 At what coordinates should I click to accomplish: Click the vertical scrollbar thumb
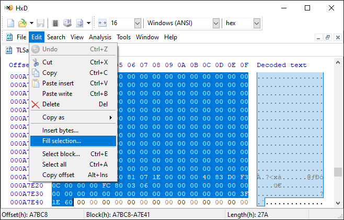(338, 172)
